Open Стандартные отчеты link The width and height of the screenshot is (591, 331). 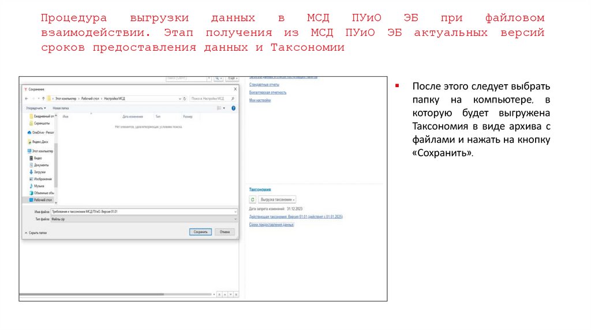[264, 85]
